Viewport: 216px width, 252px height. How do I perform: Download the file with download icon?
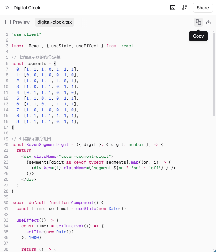(209, 22)
